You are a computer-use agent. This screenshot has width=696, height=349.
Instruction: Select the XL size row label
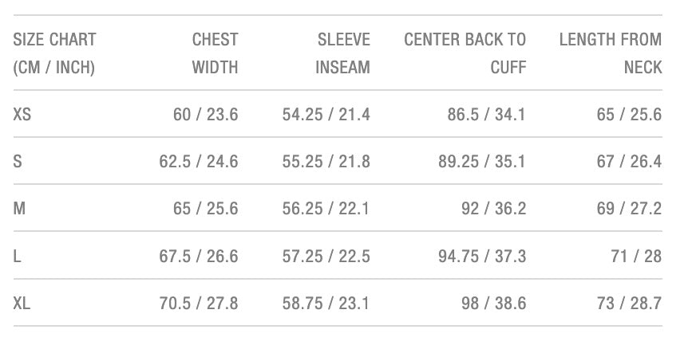click(22, 304)
